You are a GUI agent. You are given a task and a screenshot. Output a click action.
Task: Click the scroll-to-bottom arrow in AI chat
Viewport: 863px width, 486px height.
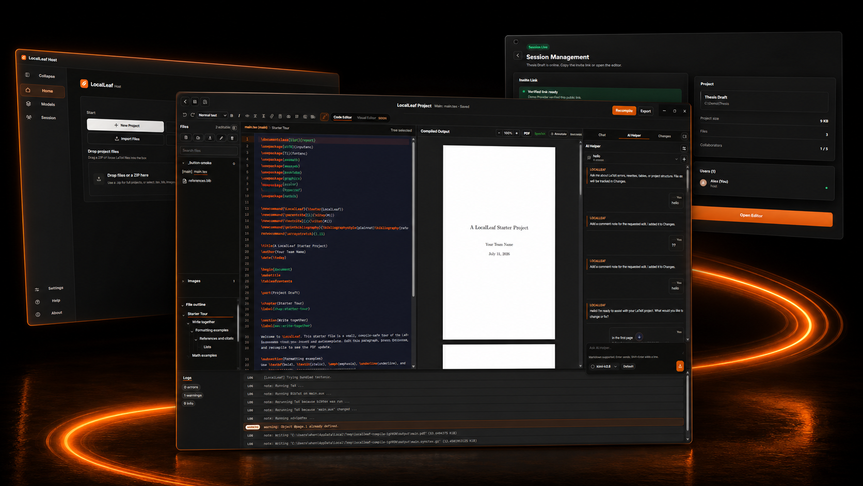pyautogui.click(x=639, y=337)
